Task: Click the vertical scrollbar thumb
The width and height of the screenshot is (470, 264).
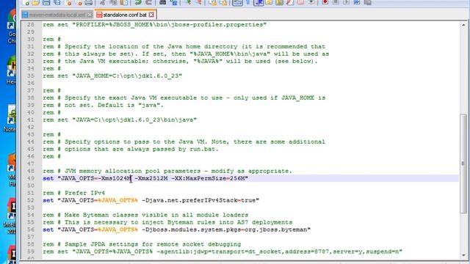Action: (x=463, y=164)
